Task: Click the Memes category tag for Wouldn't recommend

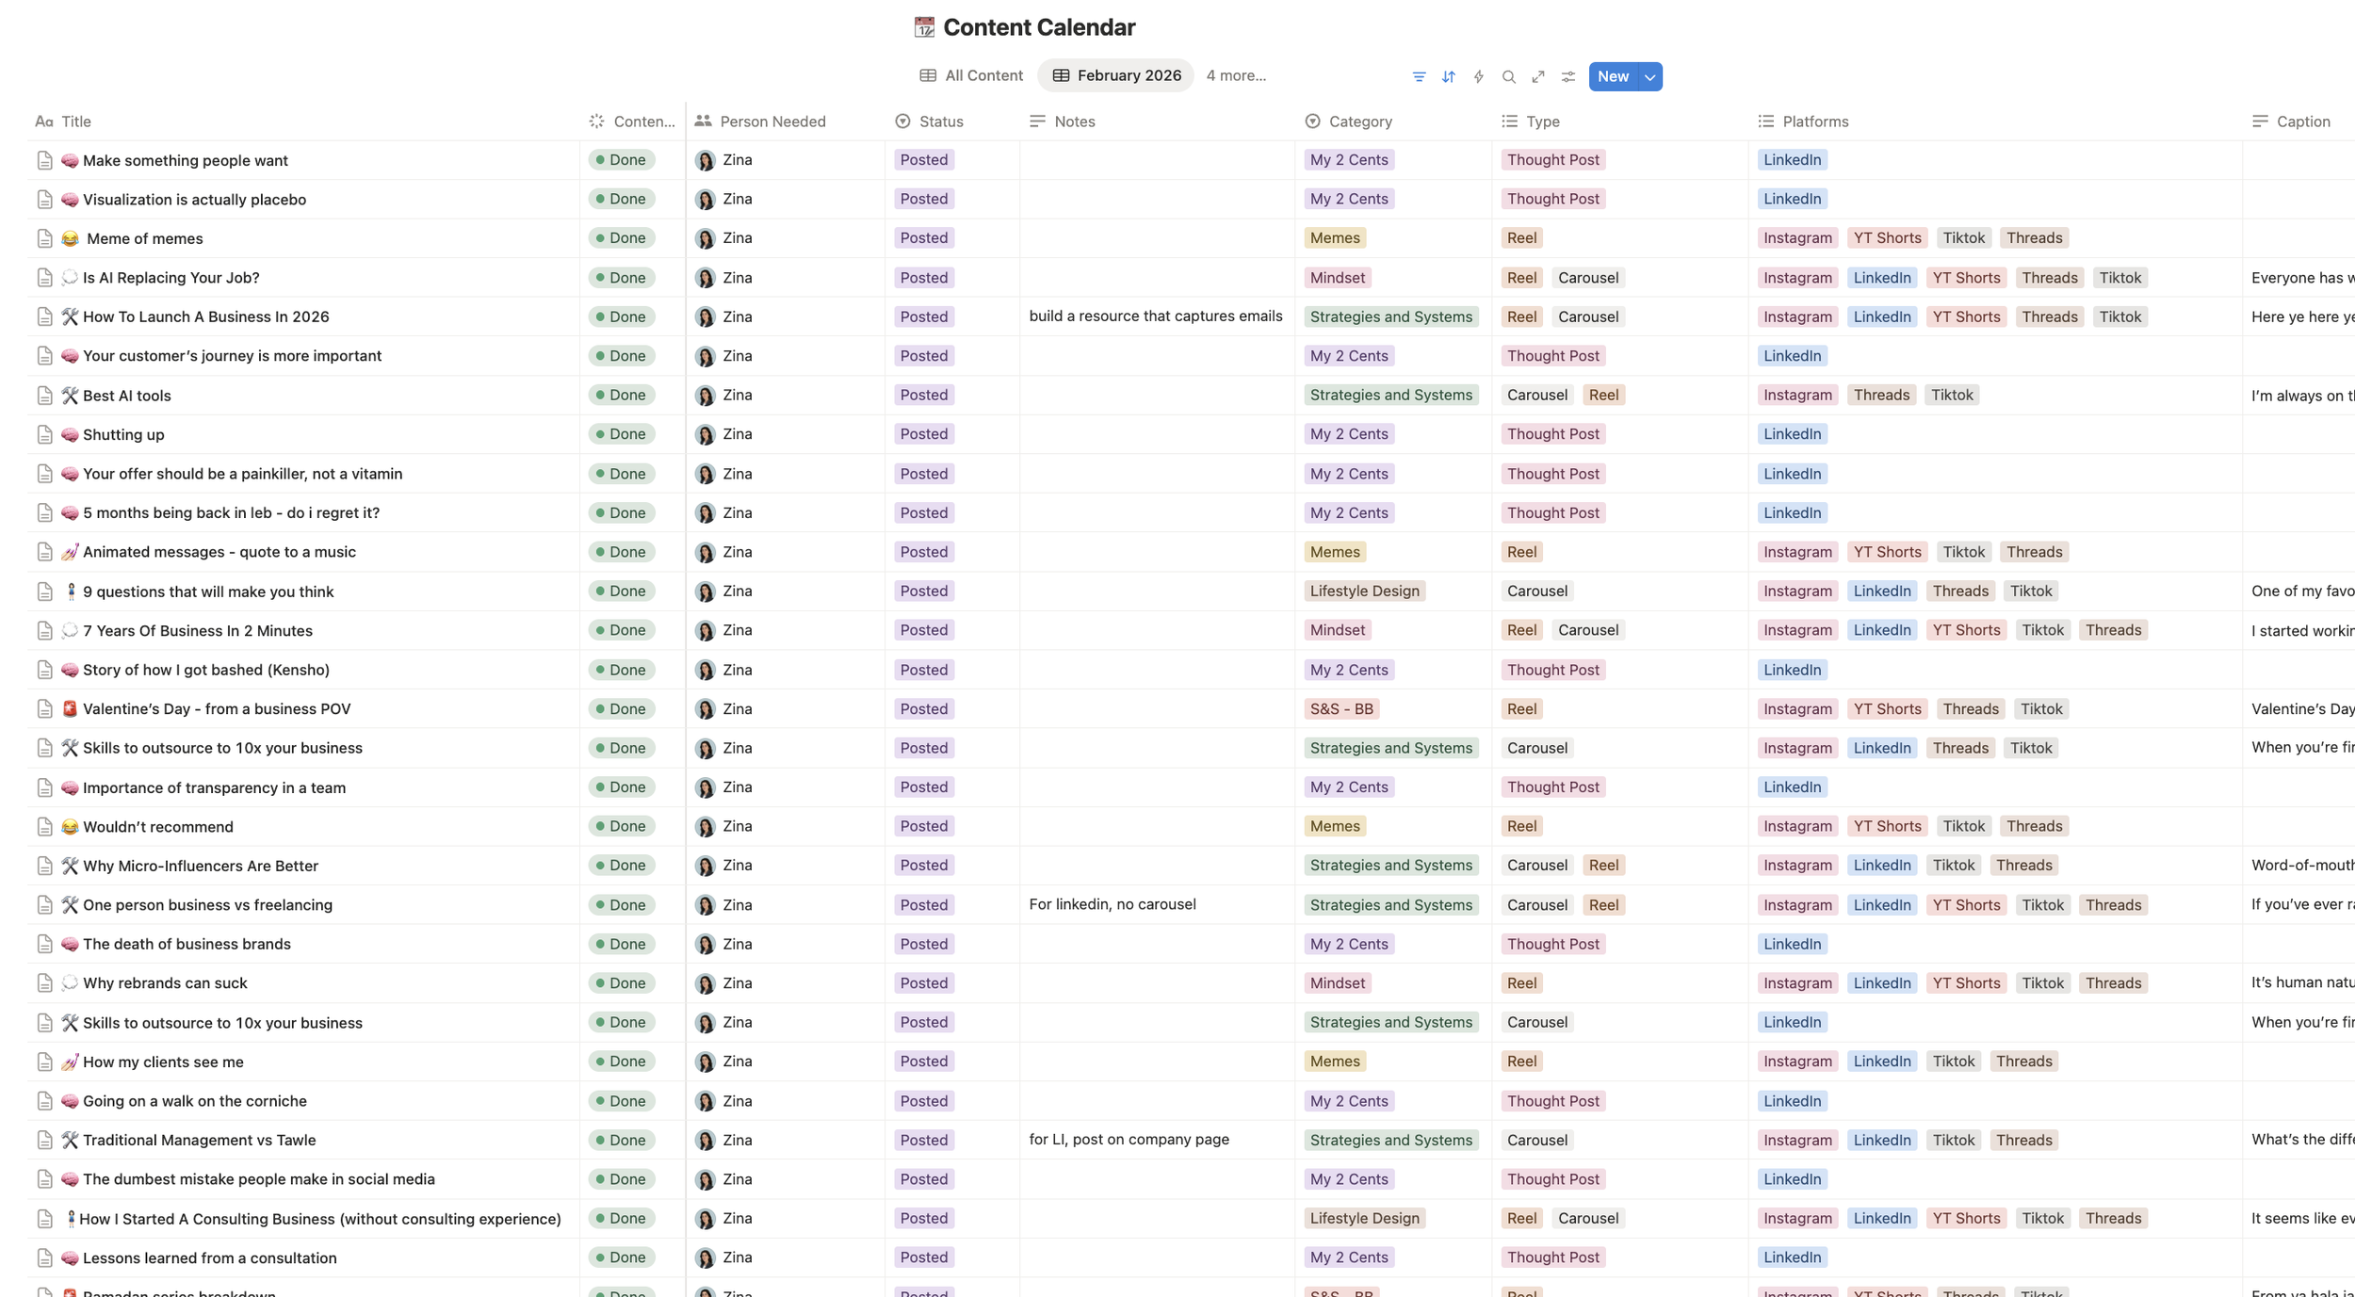Action: (1335, 826)
